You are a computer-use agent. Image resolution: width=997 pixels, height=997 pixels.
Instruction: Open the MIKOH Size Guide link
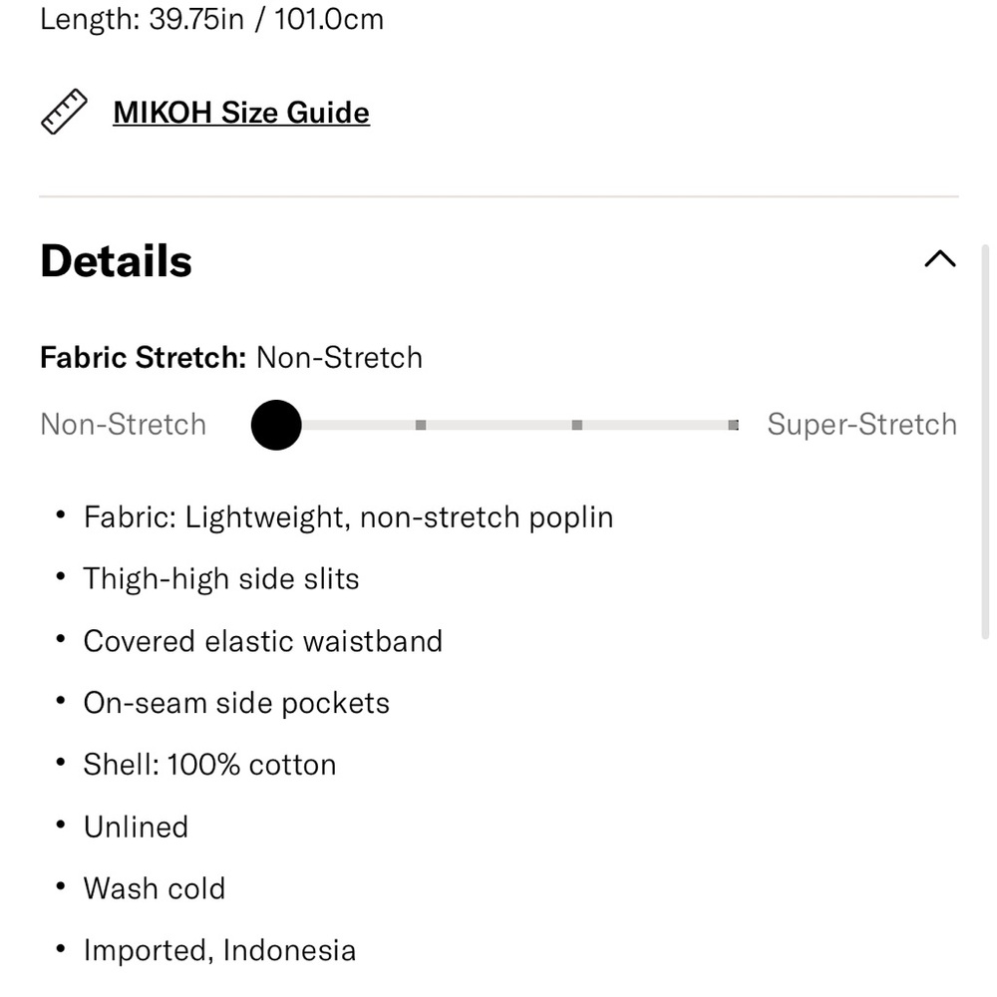(241, 113)
